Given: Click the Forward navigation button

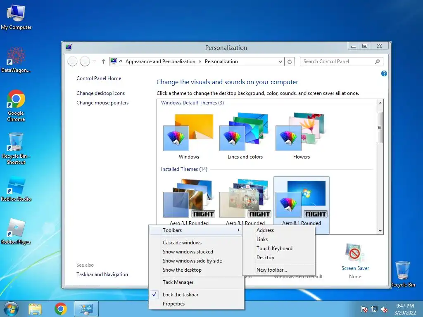Looking at the screenshot, I should (x=85, y=62).
